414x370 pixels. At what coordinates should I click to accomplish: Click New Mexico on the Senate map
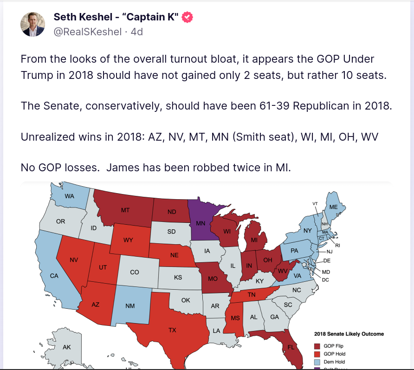click(131, 305)
